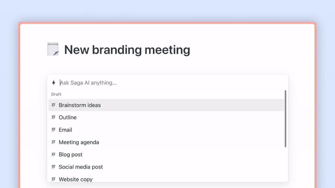335x188 pixels.
Task: Select the Email draft option
Action: [66, 130]
